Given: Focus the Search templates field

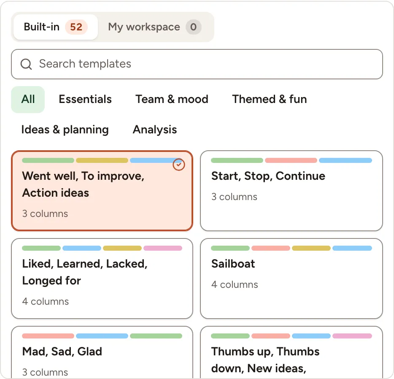Looking at the screenshot, I should point(197,64).
